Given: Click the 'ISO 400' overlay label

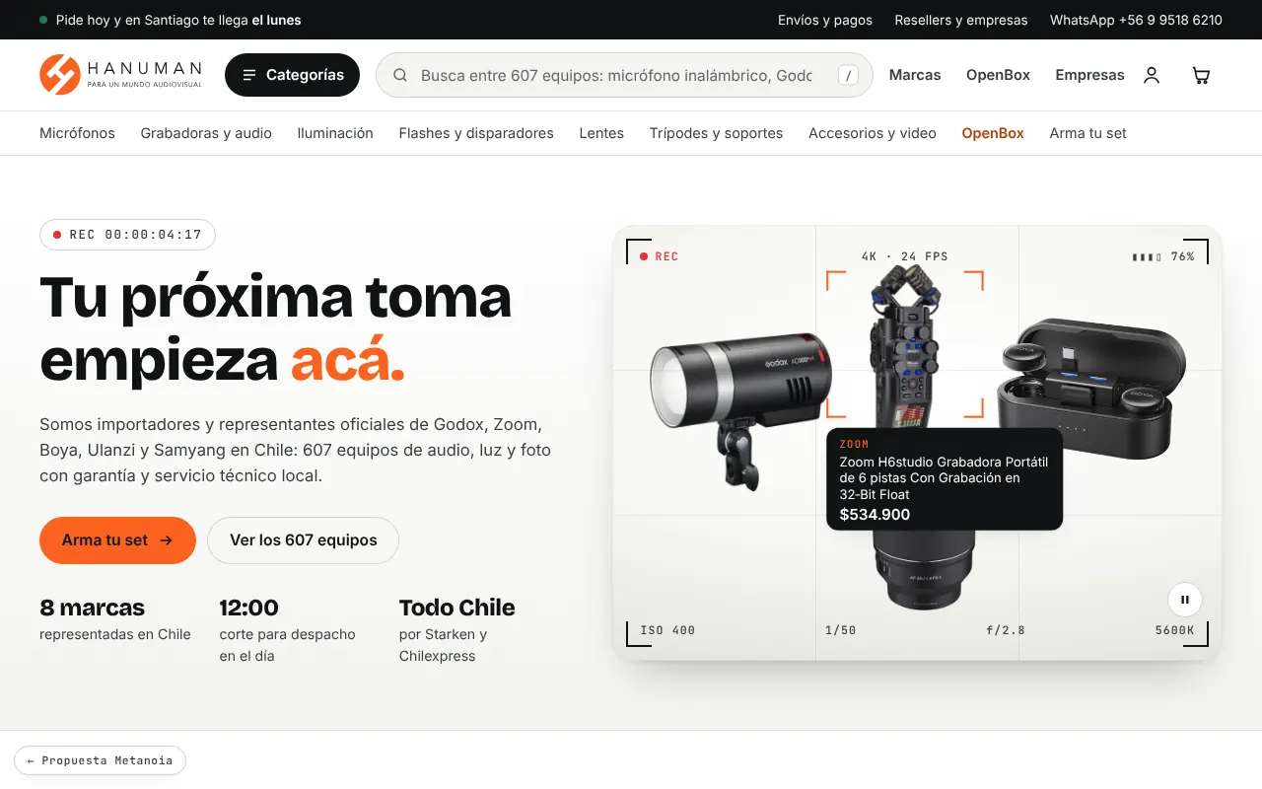Looking at the screenshot, I should [667, 630].
